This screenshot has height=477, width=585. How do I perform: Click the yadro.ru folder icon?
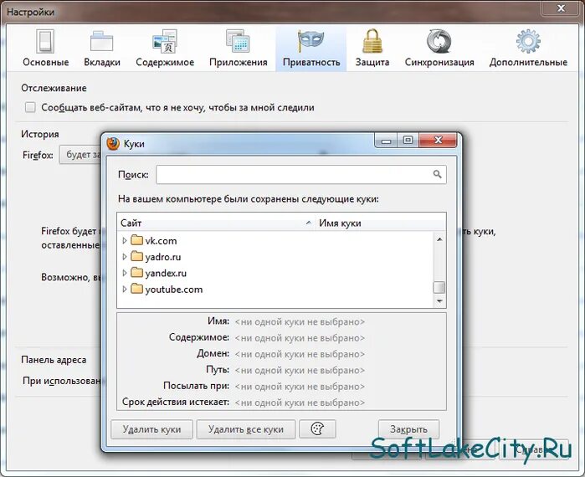tap(137, 256)
